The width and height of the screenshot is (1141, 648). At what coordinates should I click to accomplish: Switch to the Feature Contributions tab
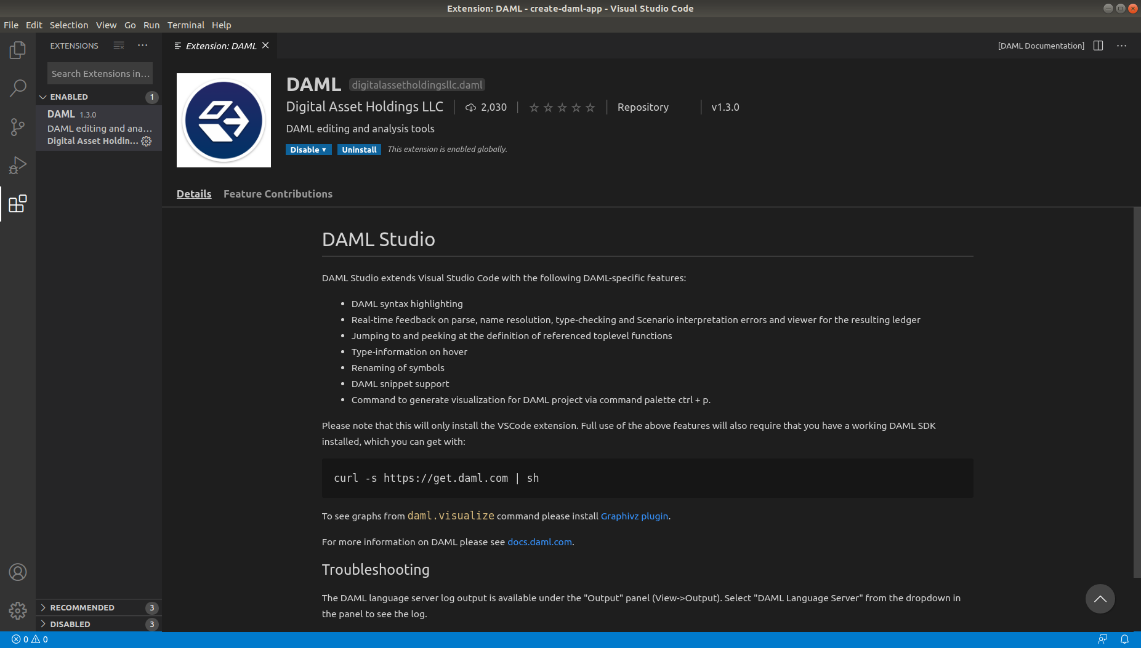coord(278,193)
